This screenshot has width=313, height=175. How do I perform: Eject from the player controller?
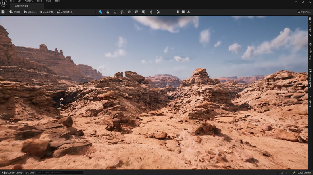[189, 12]
